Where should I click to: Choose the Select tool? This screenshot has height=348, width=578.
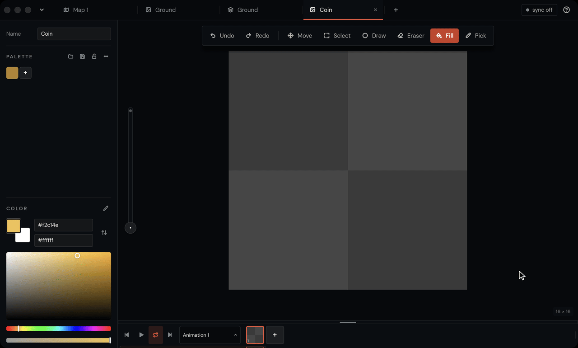click(x=337, y=36)
